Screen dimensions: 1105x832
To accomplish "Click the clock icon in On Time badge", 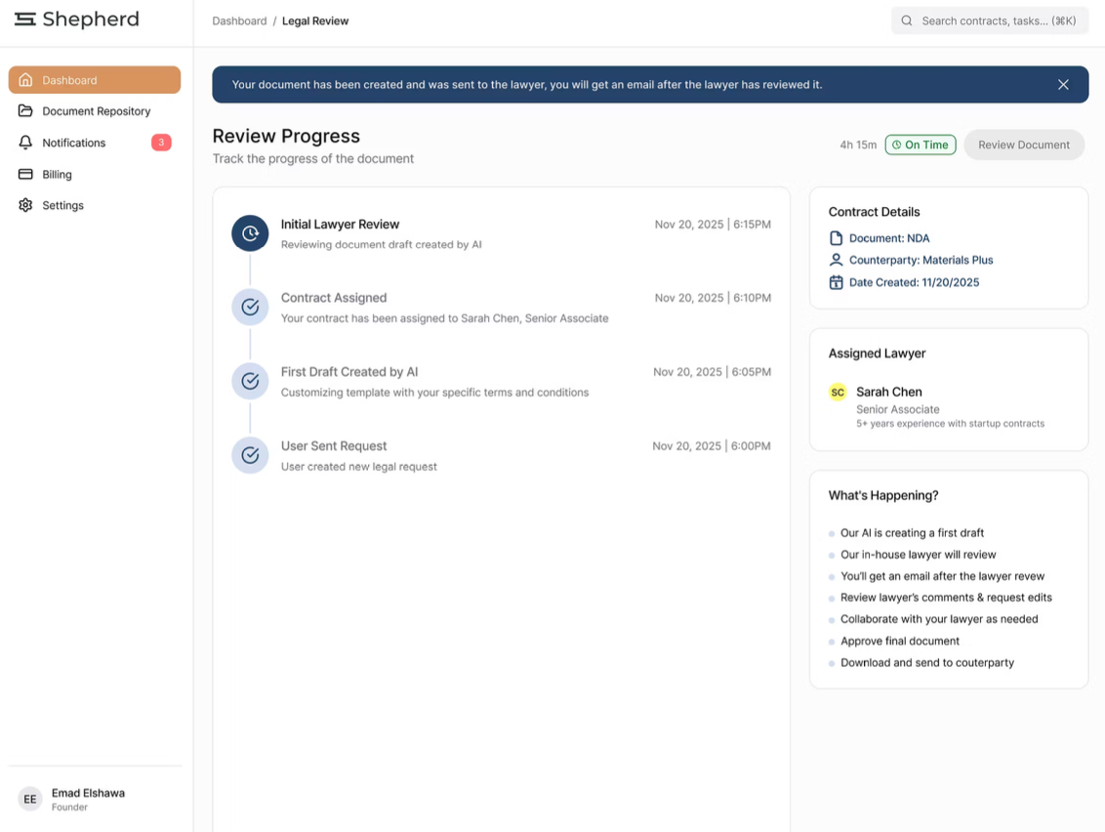I will tap(896, 145).
